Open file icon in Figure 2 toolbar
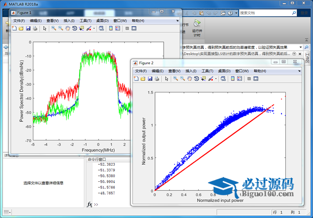Viewport: 313px width, 218px height. (143, 78)
